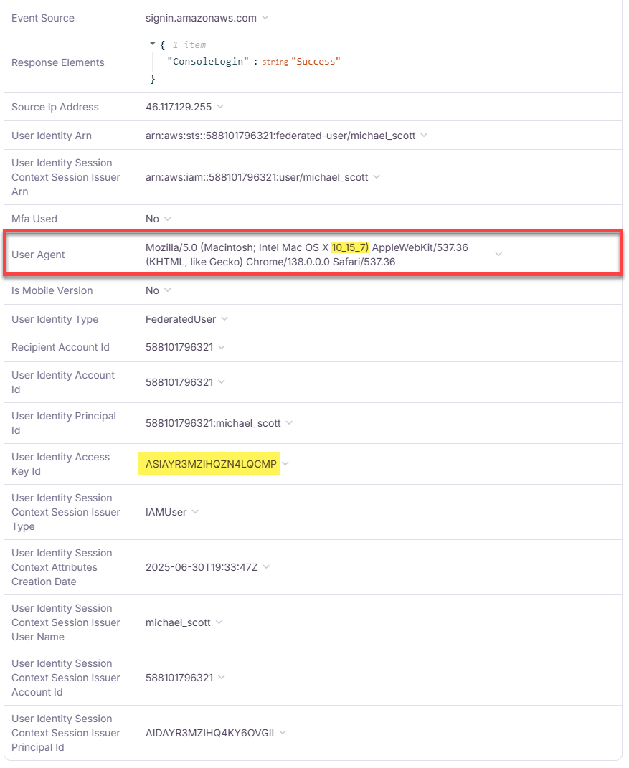Expand options for the federated-user User Identity Arn

pos(423,135)
